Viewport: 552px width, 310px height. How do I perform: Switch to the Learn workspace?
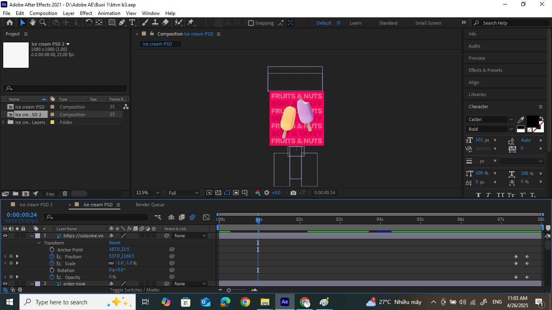point(356,23)
